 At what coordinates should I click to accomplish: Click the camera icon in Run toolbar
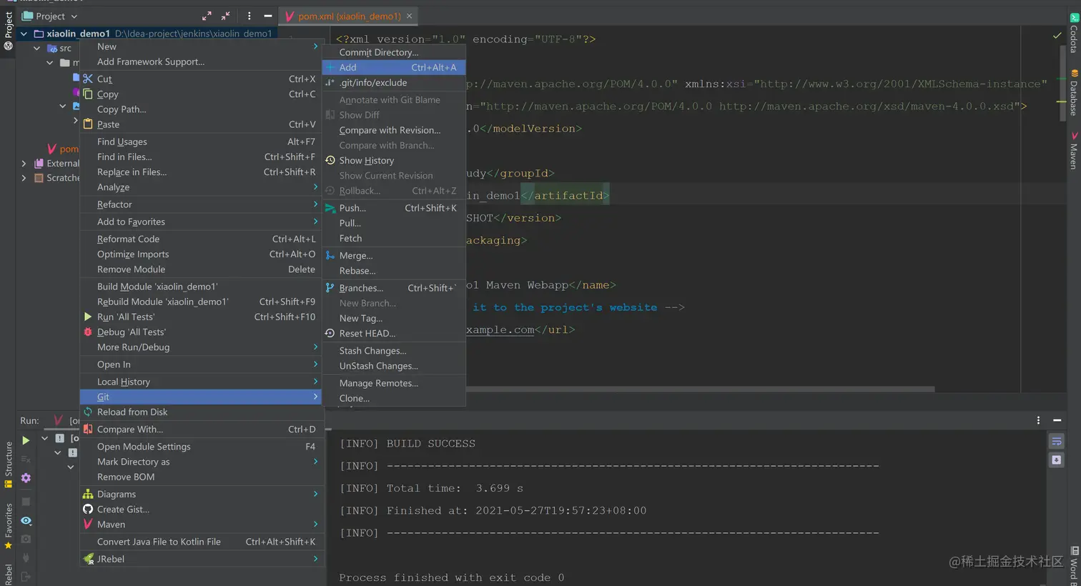pyautogui.click(x=26, y=539)
